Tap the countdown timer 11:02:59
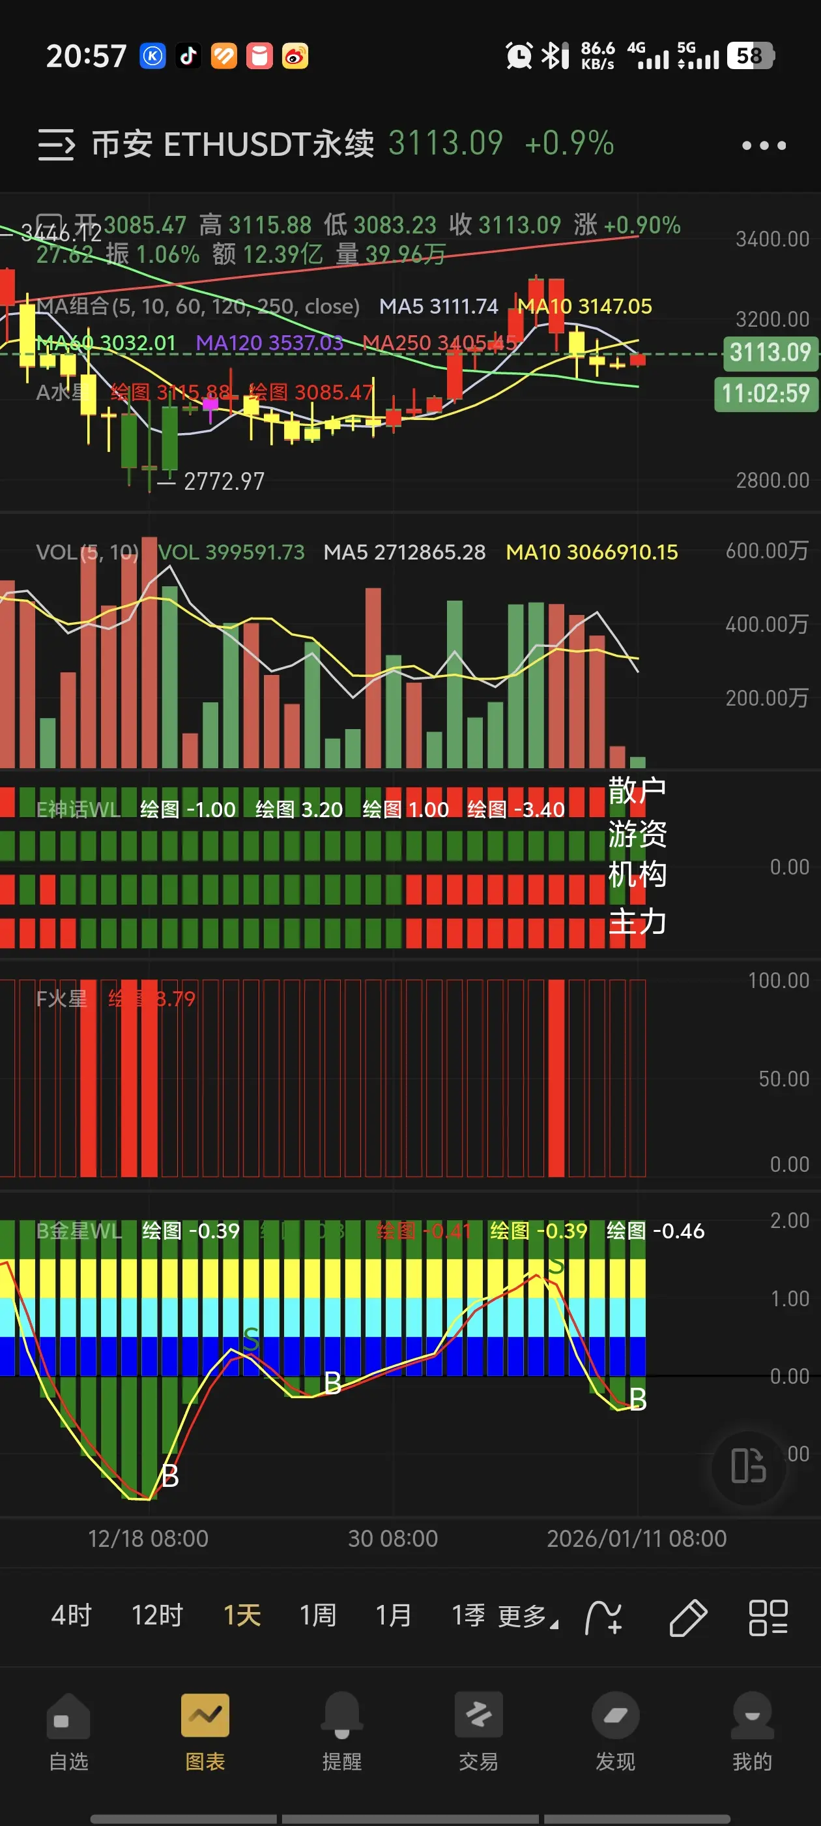The image size is (821, 1826). (x=766, y=393)
